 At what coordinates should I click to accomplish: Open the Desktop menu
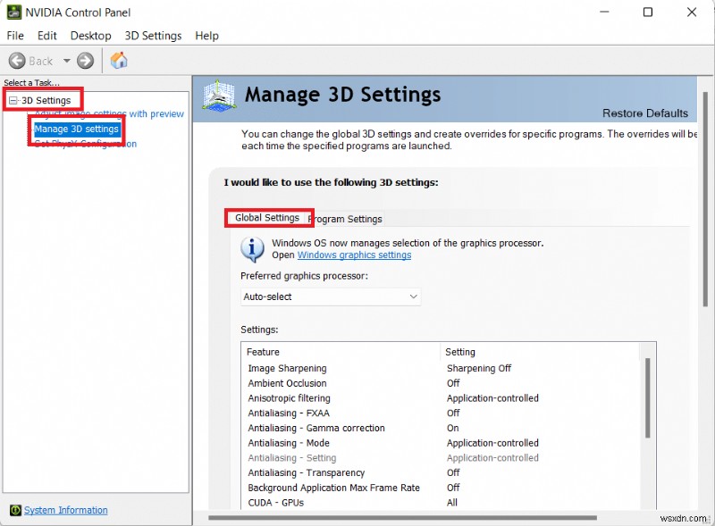(x=90, y=36)
